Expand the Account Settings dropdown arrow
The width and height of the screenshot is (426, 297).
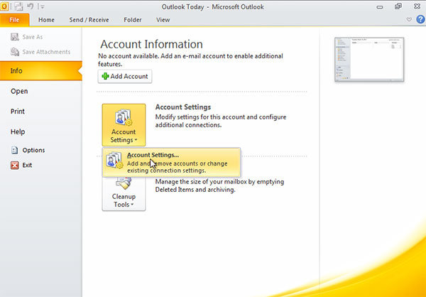136,141
